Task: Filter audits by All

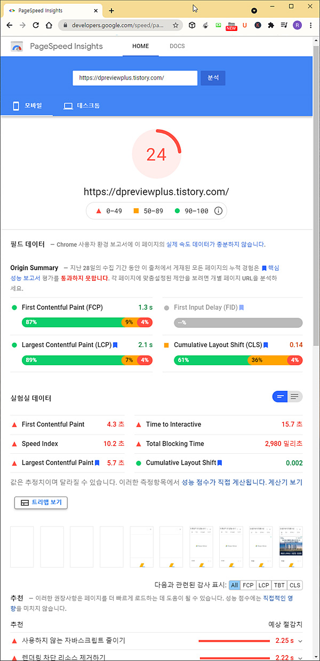Action: click(x=235, y=585)
